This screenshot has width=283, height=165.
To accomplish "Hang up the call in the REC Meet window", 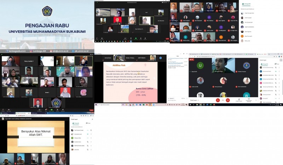I will click(x=223, y=100).
